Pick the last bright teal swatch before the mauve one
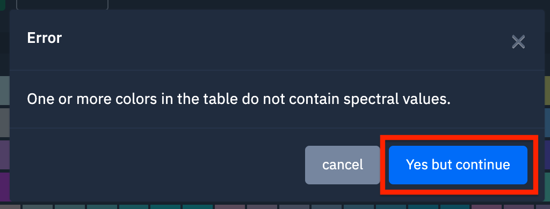 [198, 207]
